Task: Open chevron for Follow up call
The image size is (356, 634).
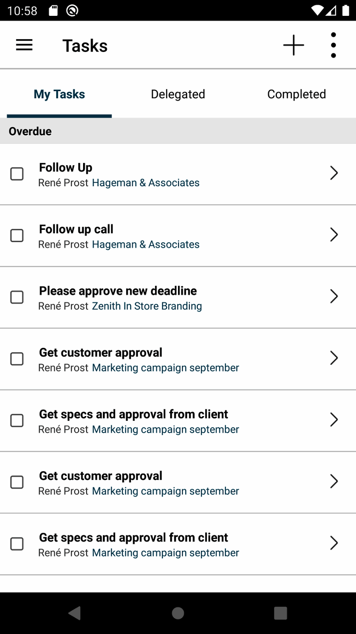Action: (334, 235)
